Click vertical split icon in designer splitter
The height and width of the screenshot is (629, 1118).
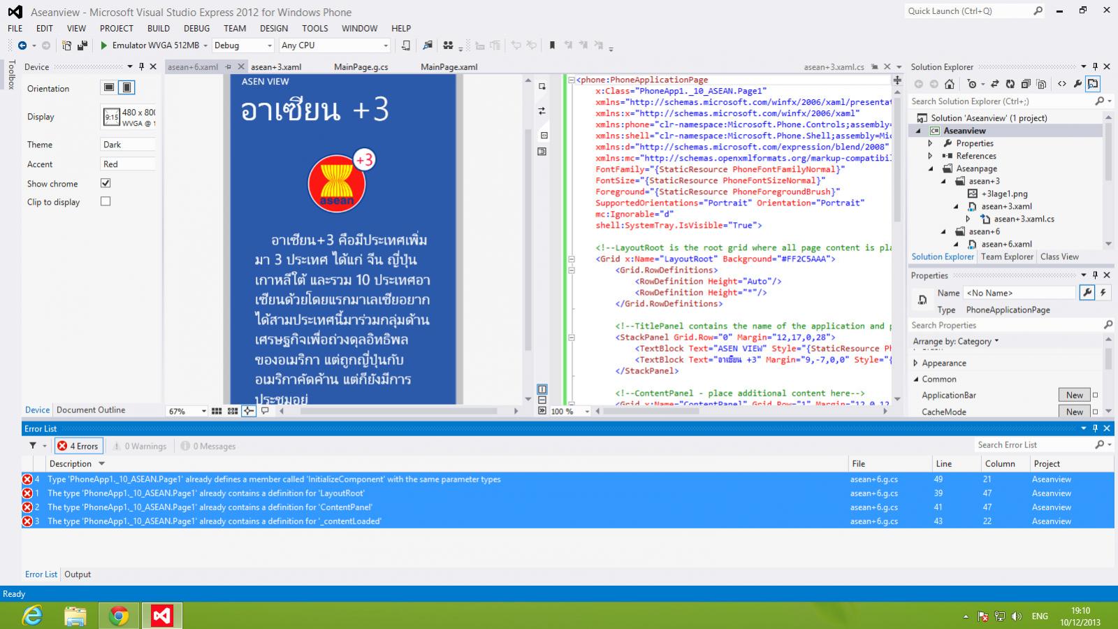(x=542, y=389)
